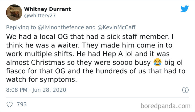Click the word "Christmas" in the tweet
Screen dimensions: 195x112
(48, 62)
